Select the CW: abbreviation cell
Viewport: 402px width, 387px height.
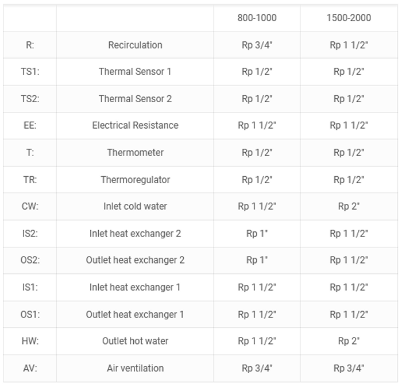click(x=29, y=206)
